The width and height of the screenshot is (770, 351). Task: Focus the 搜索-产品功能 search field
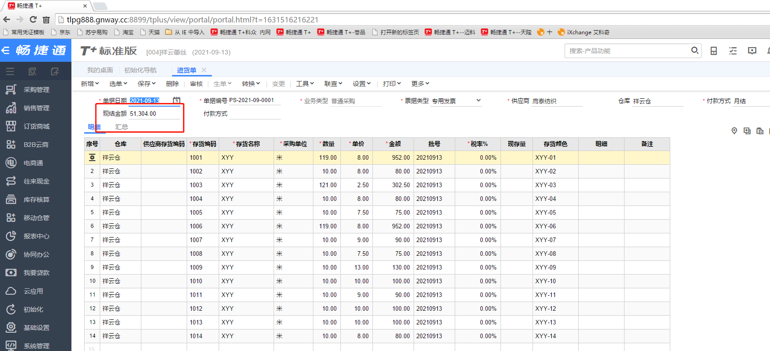tap(628, 51)
